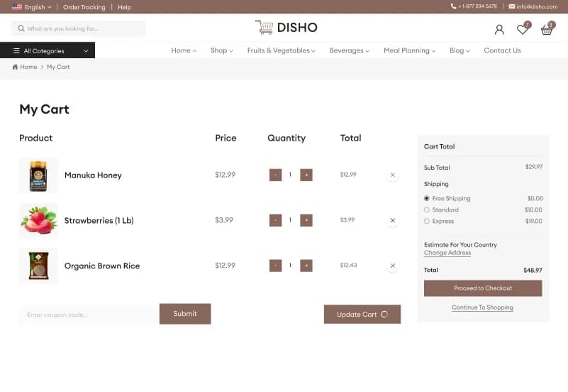Open Order Tracking link
The image size is (568, 392).
84,7
